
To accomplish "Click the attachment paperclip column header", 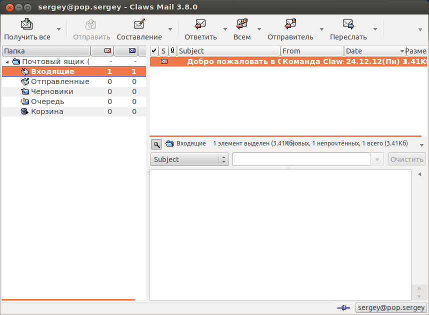I will (x=172, y=51).
